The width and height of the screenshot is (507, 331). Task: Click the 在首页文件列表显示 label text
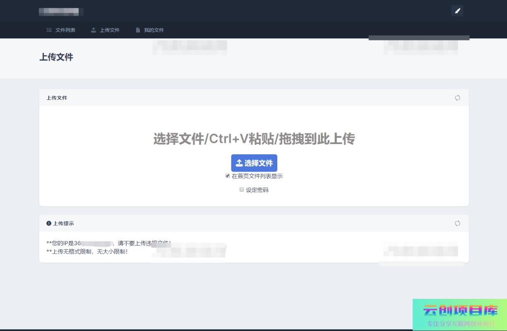(x=257, y=176)
